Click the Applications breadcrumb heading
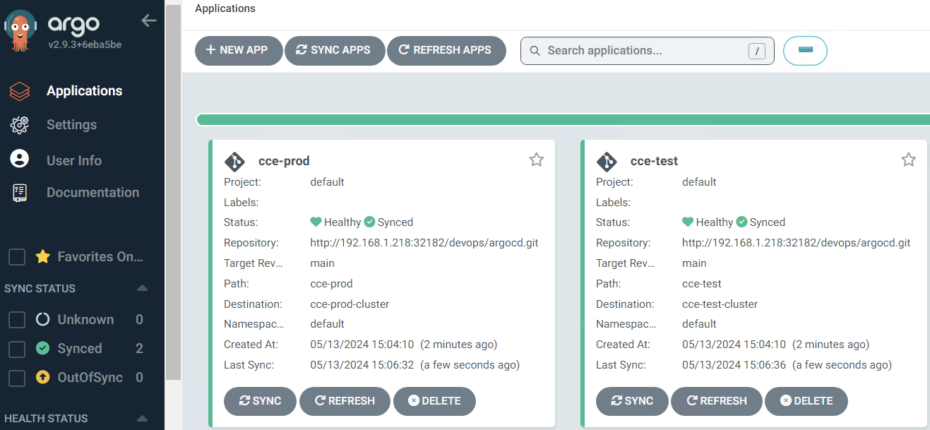Screen dimensions: 930x430 pyautogui.click(x=225, y=9)
